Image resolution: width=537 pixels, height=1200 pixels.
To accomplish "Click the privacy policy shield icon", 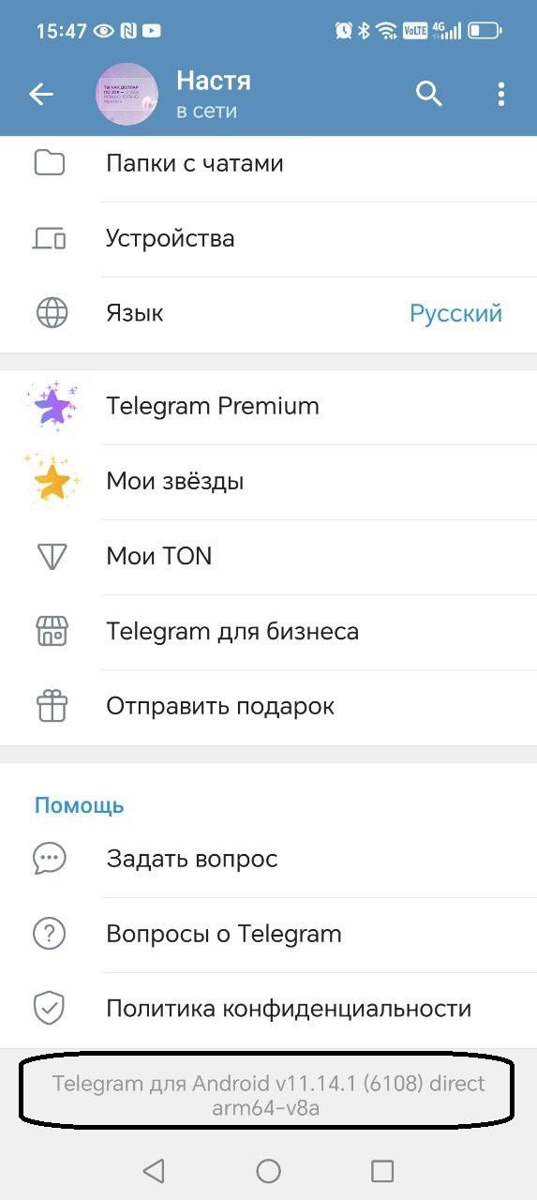I will click(49, 1010).
